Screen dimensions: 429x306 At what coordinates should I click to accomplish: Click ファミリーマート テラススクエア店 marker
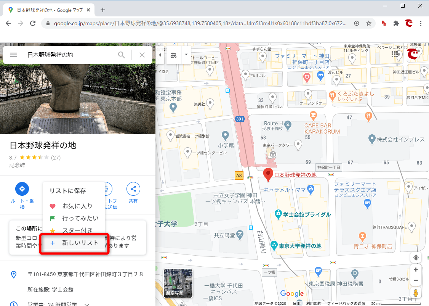click(x=367, y=203)
